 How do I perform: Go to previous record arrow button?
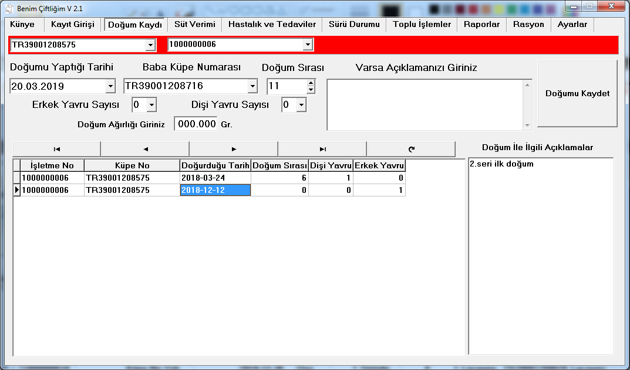pyautogui.click(x=145, y=149)
